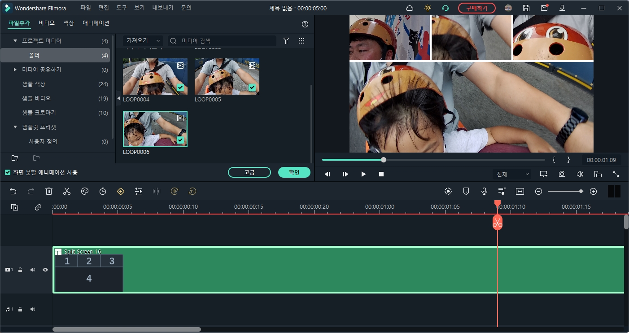The image size is (629, 333).
Task: Lock video track 1
Action: tap(20, 270)
